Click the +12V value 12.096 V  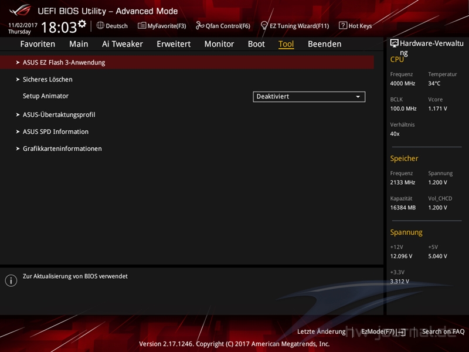(401, 256)
